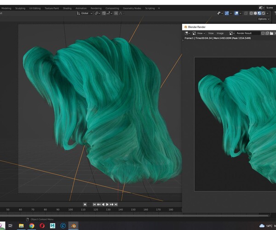276x230 pixels.
Task: Open the Geometry Nodes workspace tab
Action: [132, 8]
